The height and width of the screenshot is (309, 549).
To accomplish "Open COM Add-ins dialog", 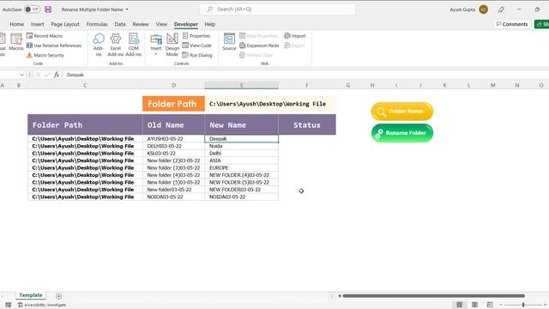I will (134, 45).
